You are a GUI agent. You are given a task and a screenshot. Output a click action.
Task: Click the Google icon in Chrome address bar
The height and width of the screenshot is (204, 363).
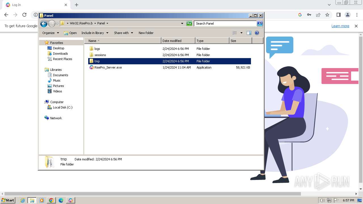(300, 15)
